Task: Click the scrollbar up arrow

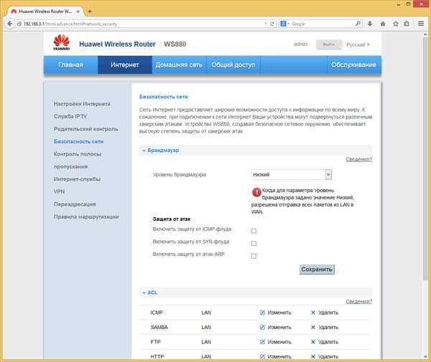Action: [425, 34]
